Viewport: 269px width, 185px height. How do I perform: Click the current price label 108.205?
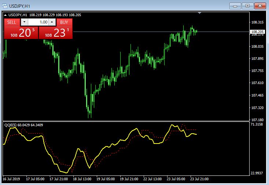click(x=257, y=32)
